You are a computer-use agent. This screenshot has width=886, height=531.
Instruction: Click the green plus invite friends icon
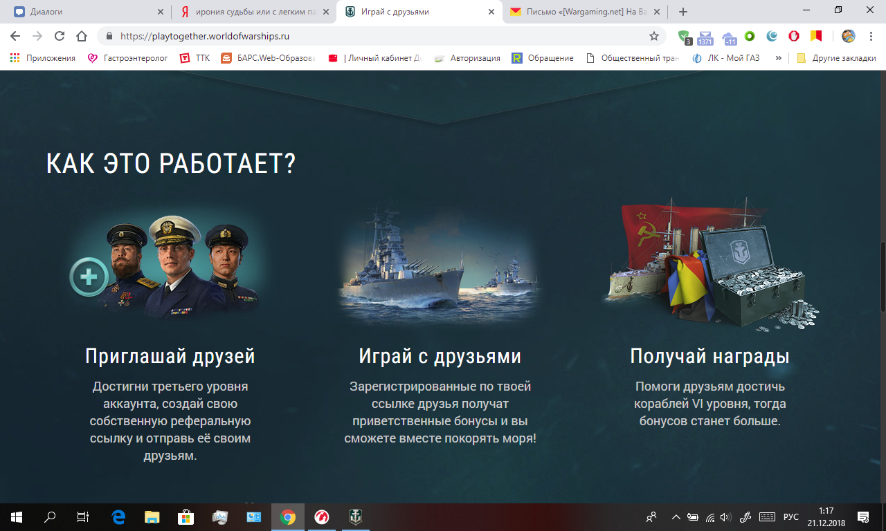coord(89,278)
